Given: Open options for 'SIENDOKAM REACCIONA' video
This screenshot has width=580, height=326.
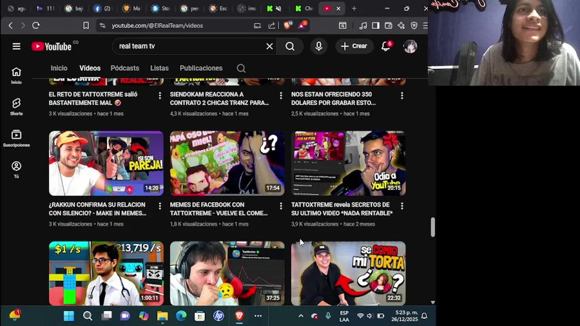Looking at the screenshot, I should [281, 96].
